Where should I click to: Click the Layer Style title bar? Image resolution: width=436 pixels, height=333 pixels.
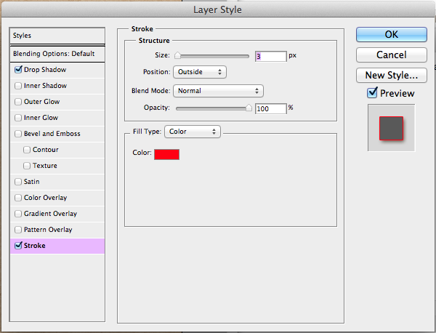218,9
